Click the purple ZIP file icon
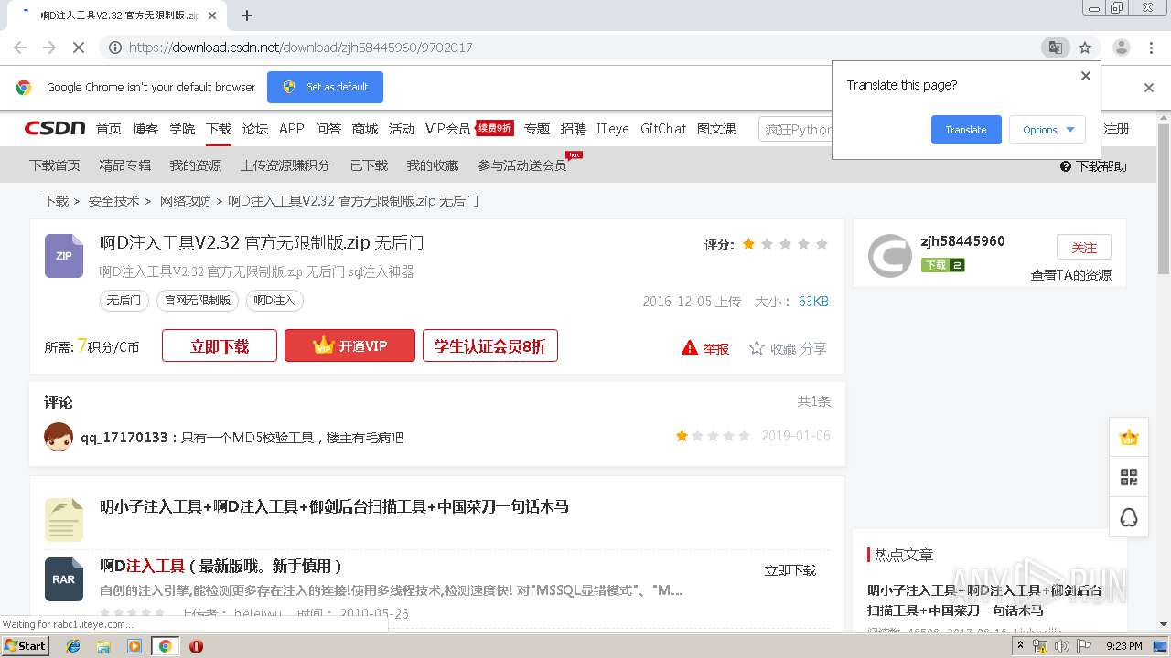 tap(64, 256)
